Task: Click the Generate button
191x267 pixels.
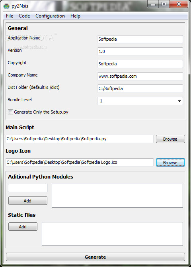Action: coord(95,257)
